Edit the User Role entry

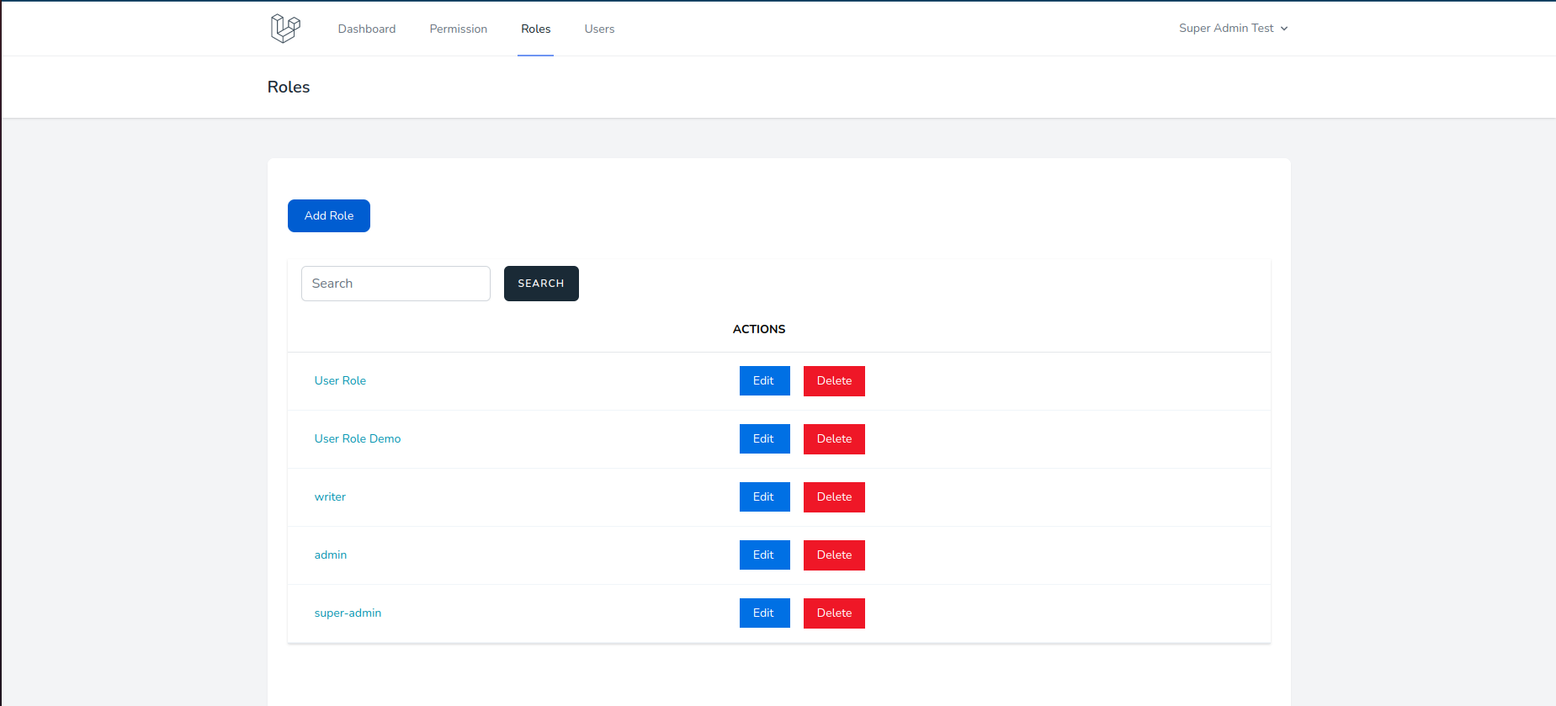coord(764,381)
